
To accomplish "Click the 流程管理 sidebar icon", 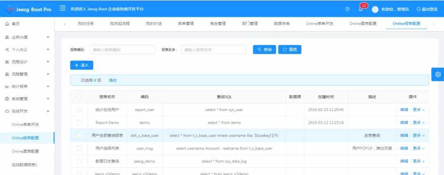I will point(7,74).
